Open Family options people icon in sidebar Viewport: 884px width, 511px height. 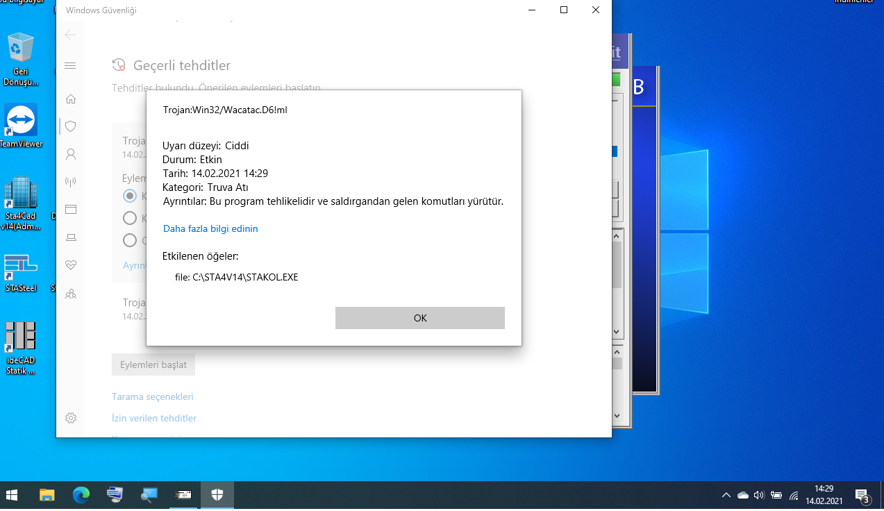pyautogui.click(x=70, y=294)
